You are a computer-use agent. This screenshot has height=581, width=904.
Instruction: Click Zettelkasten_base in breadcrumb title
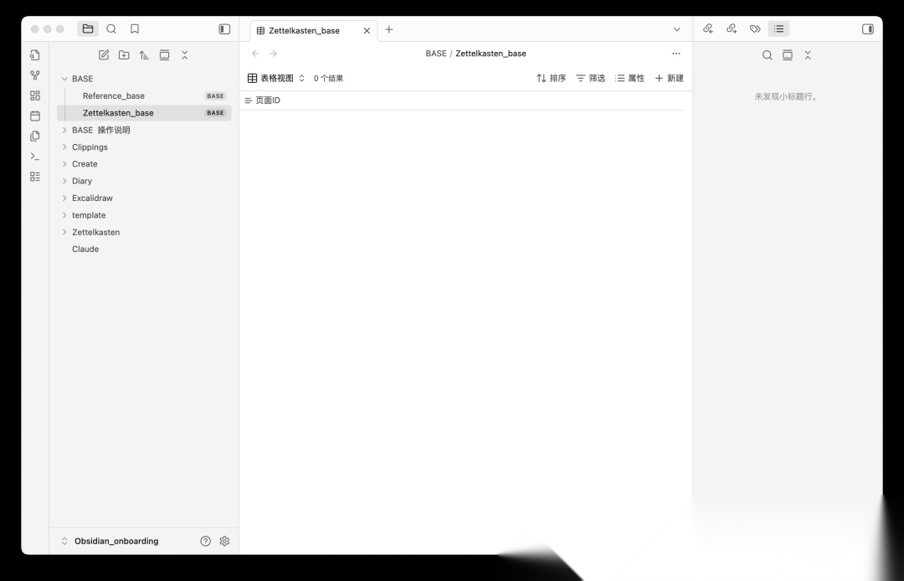(491, 54)
